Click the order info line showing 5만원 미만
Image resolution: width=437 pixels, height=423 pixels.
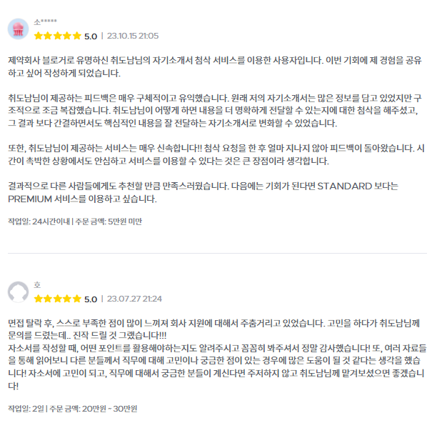click(75, 222)
